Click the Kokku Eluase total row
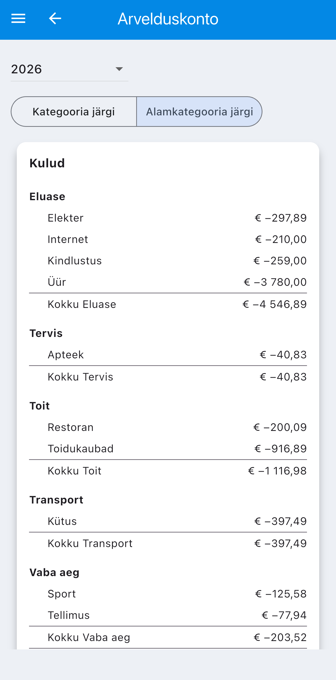 (168, 304)
